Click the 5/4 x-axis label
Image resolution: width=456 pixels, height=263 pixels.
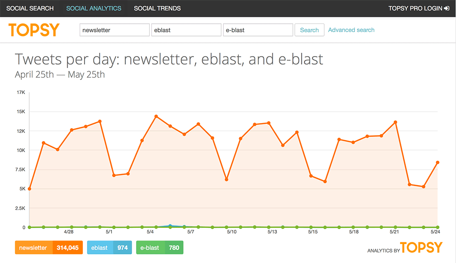coord(150,232)
